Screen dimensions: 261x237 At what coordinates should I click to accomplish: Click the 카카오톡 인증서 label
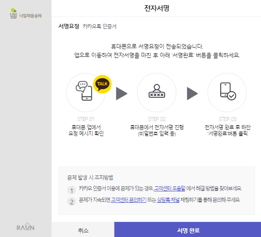pyautogui.click(x=99, y=26)
